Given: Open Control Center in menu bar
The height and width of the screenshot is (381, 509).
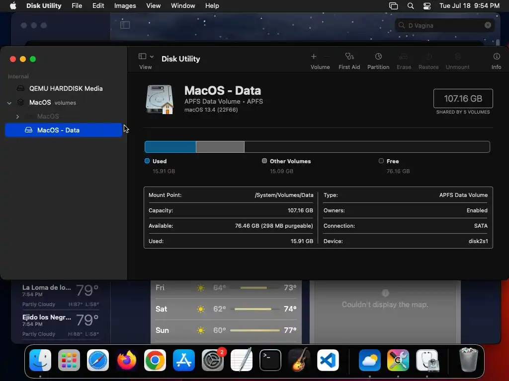Looking at the screenshot, I should (427, 6).
